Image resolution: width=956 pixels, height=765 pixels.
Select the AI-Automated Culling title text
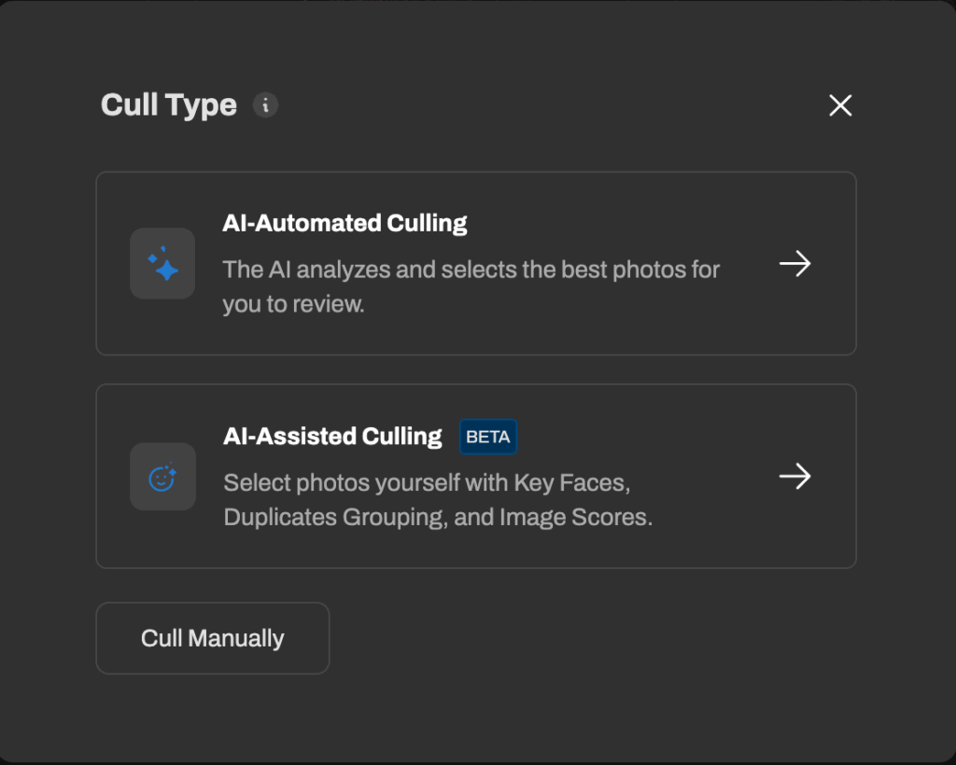(x=345, y=223)
